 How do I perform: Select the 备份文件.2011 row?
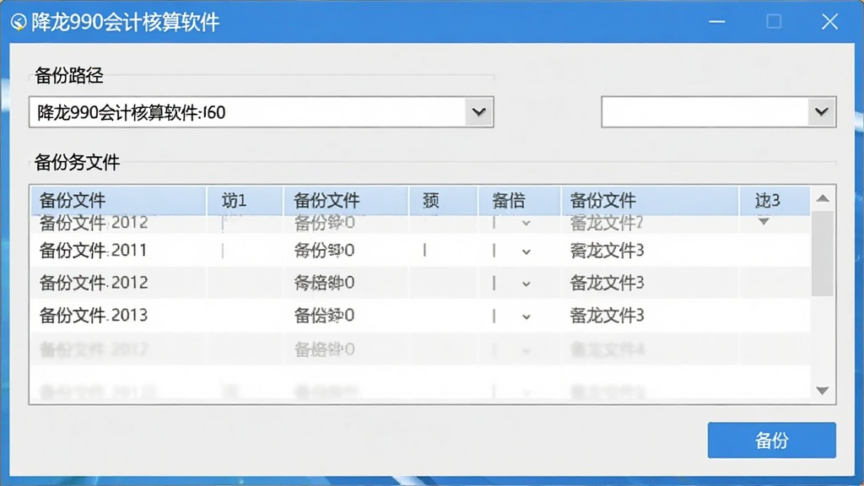[x=420, y=251]
